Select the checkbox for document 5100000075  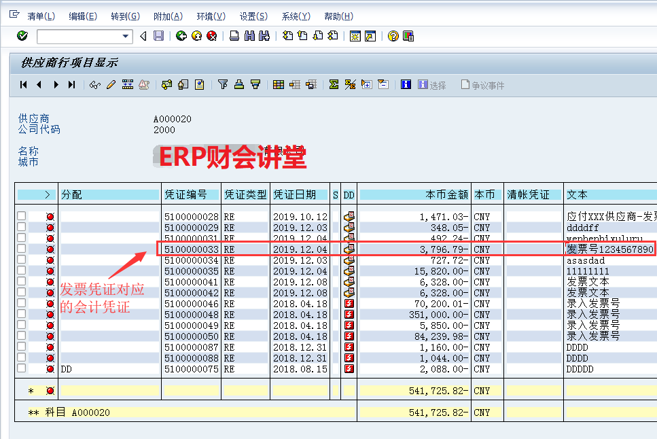(x=22, y=368)
